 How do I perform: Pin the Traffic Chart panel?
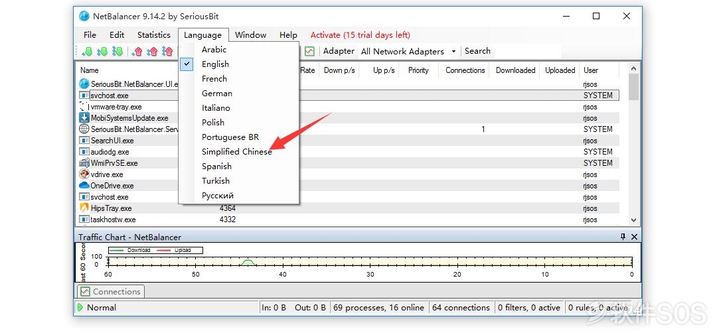click(x=623, y=237)
